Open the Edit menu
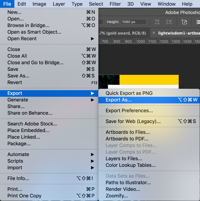 [22, 4]
